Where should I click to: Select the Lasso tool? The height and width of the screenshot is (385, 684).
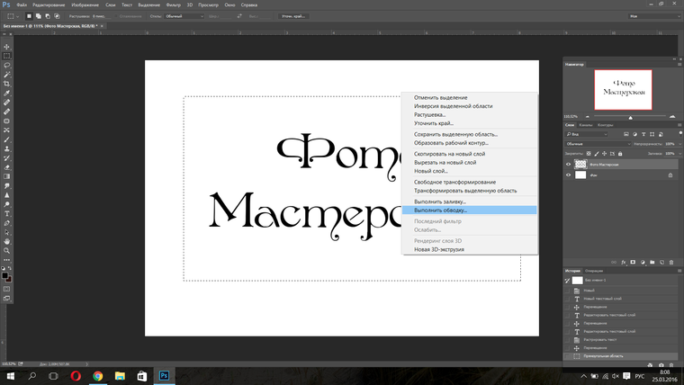[x=6, y=65]
